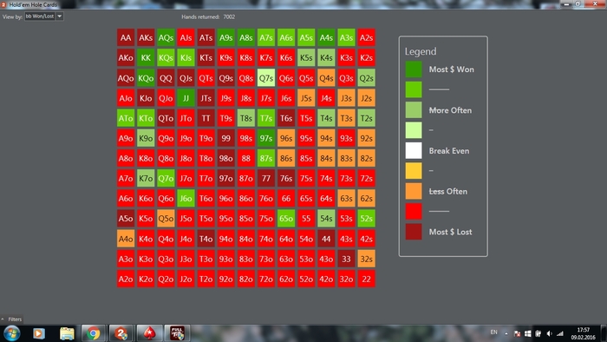Image resolution: width=607 pixels, height=342 pixels.
Task: Click the Break Even white legend swatch
Action: coord(414,151)
